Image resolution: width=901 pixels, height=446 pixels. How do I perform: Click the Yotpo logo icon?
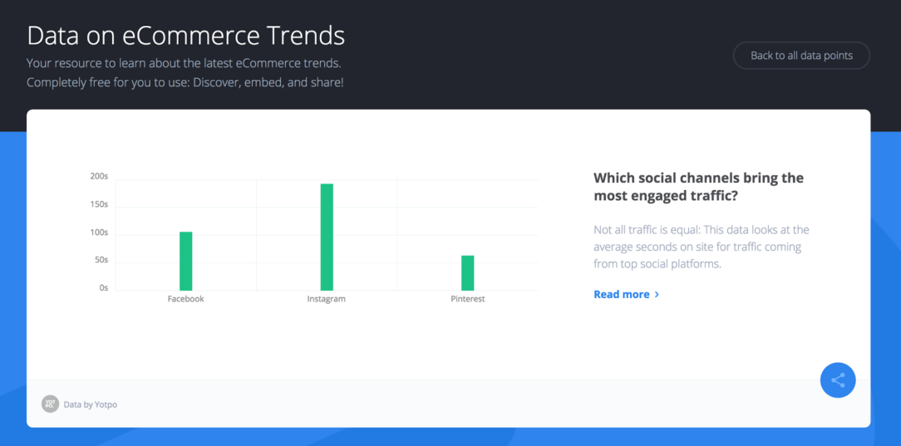[50, 404]
